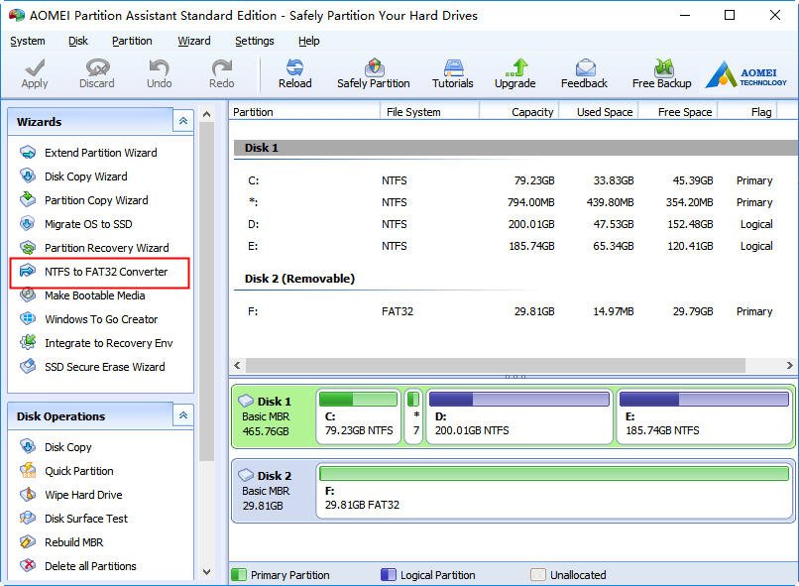Open Feedback envelope icon
The height and width of the screenshot is (586, 799).
[x=586, y=67]
